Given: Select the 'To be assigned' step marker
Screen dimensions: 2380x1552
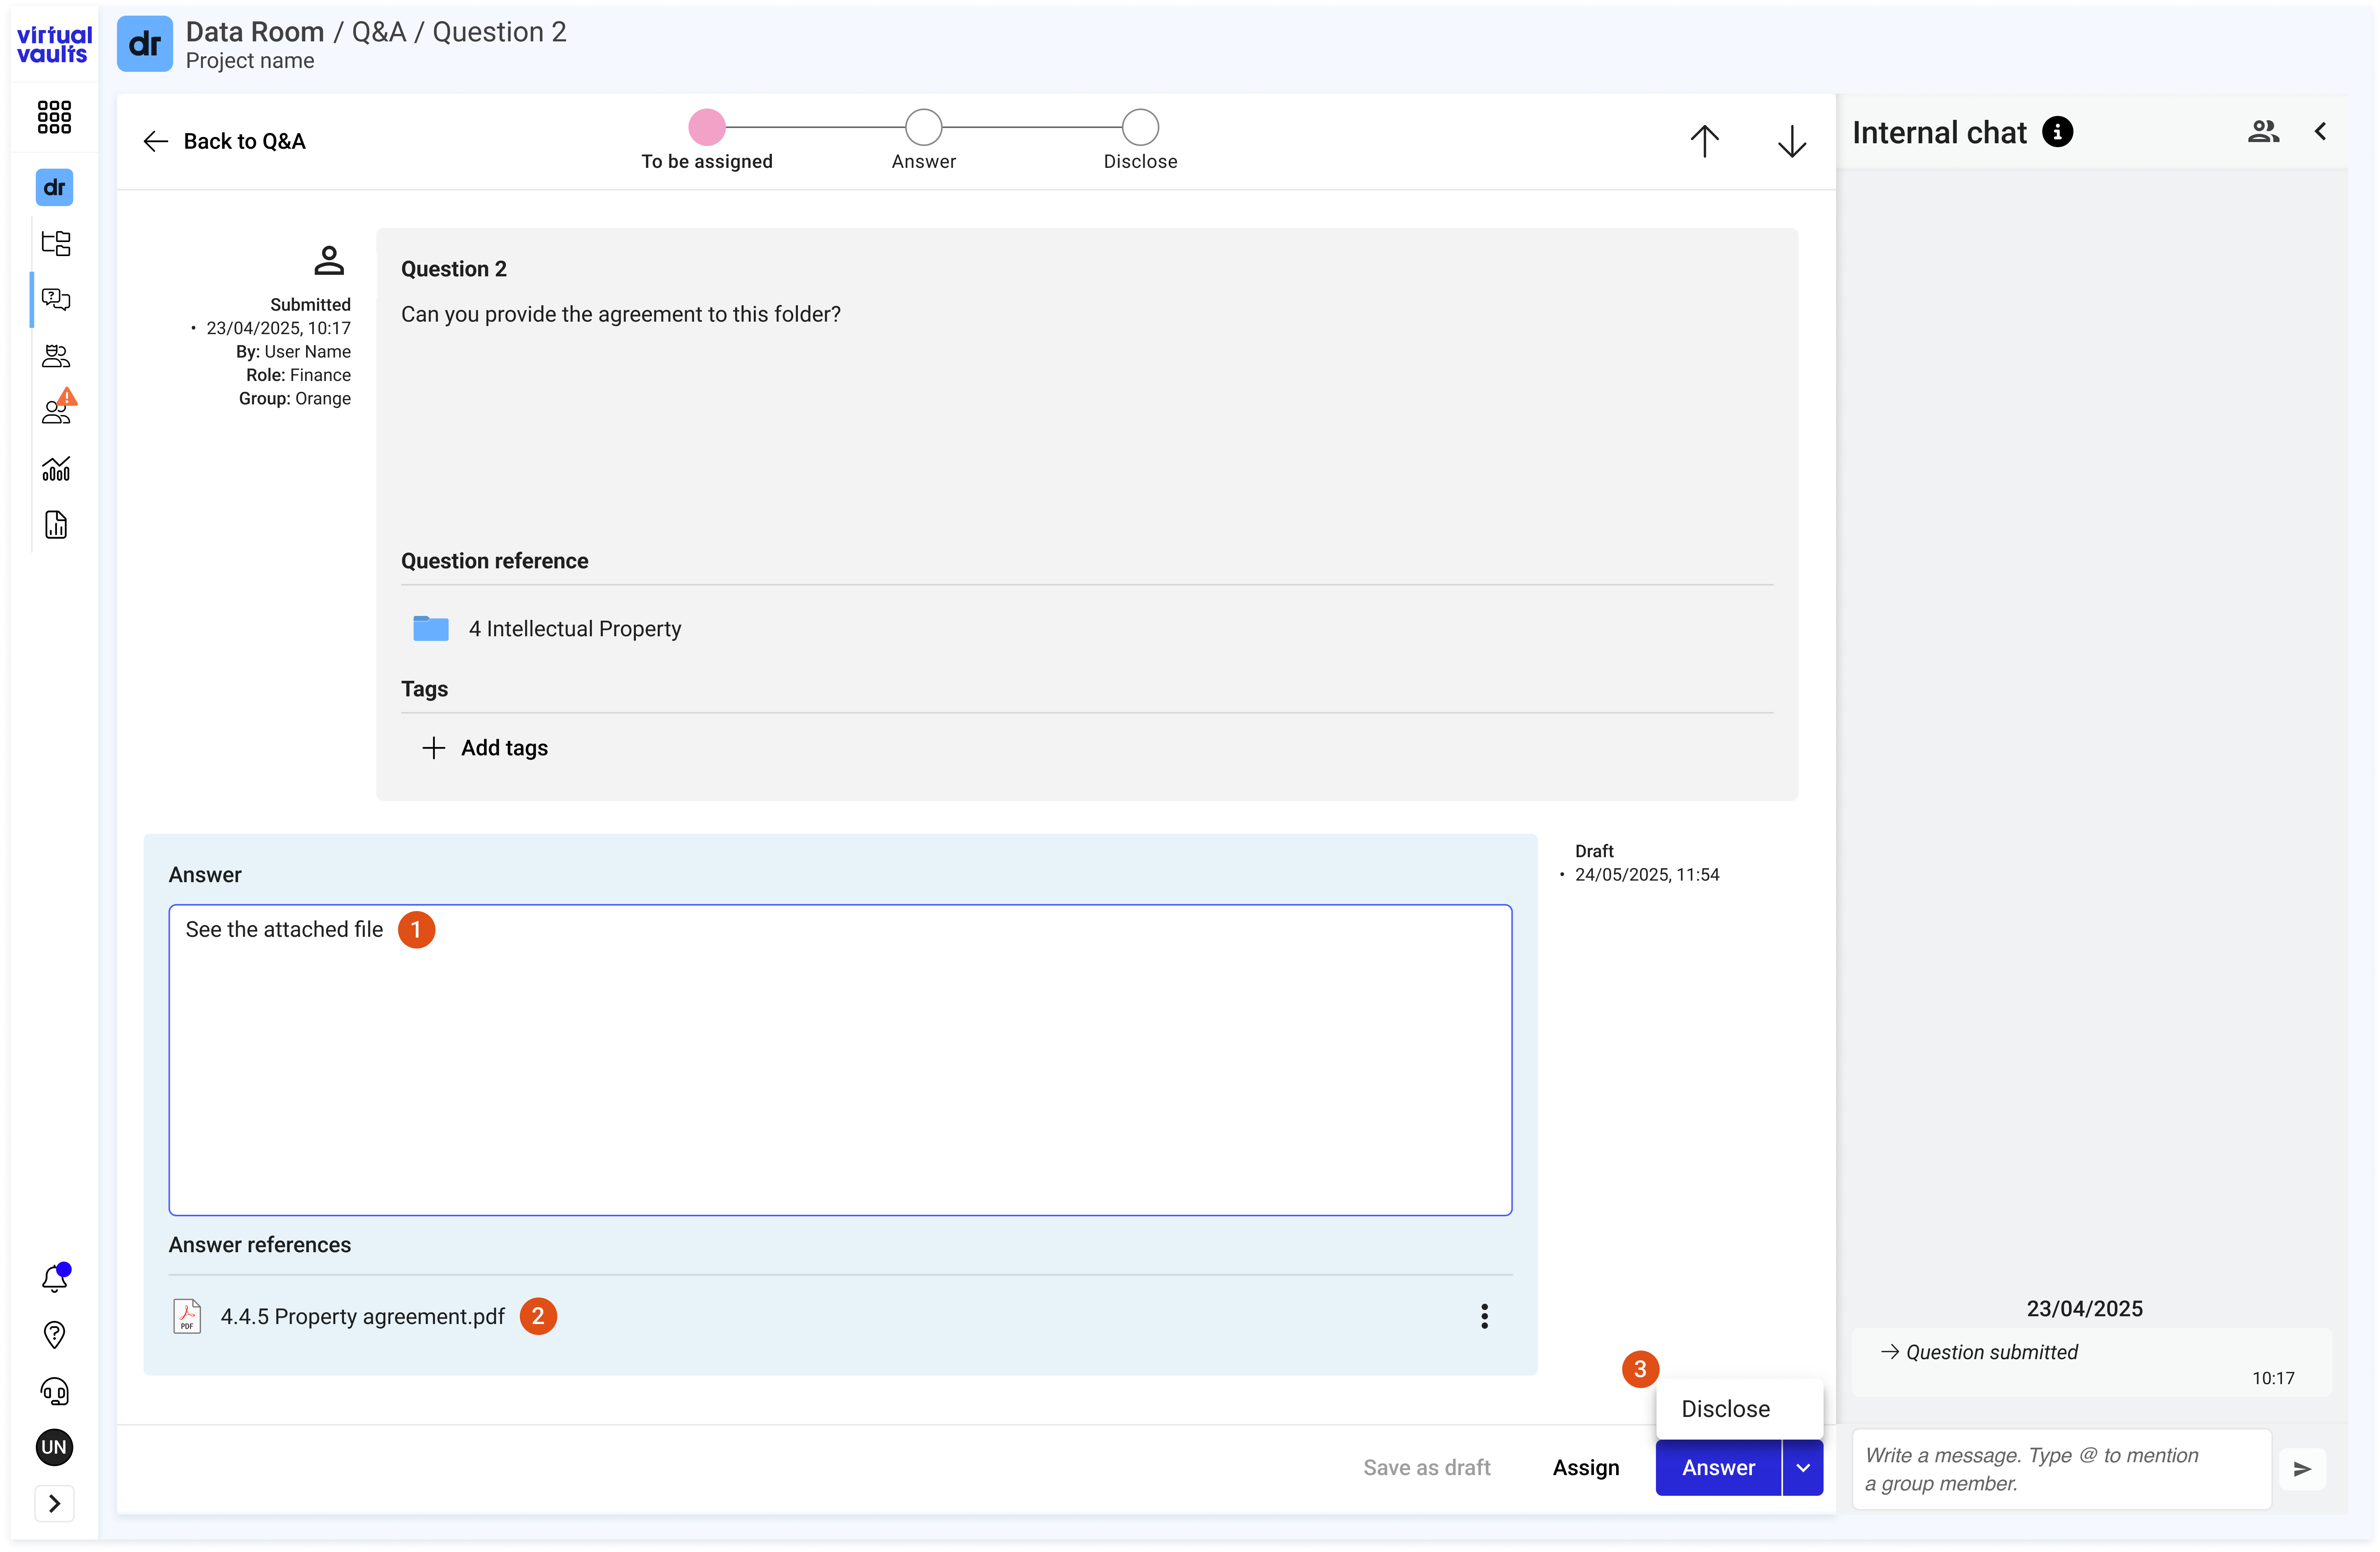Looking at the screenshot, I should click(x=707, y=127).
